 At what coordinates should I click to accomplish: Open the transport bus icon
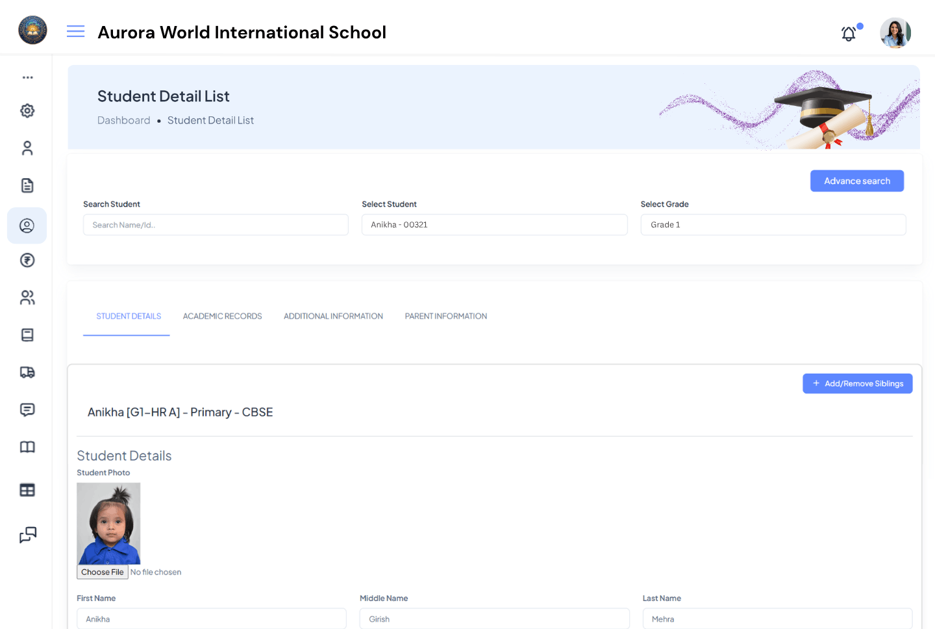[x=27, y=372]
